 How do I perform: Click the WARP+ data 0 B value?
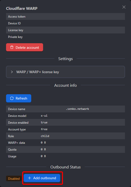(43, 143)
